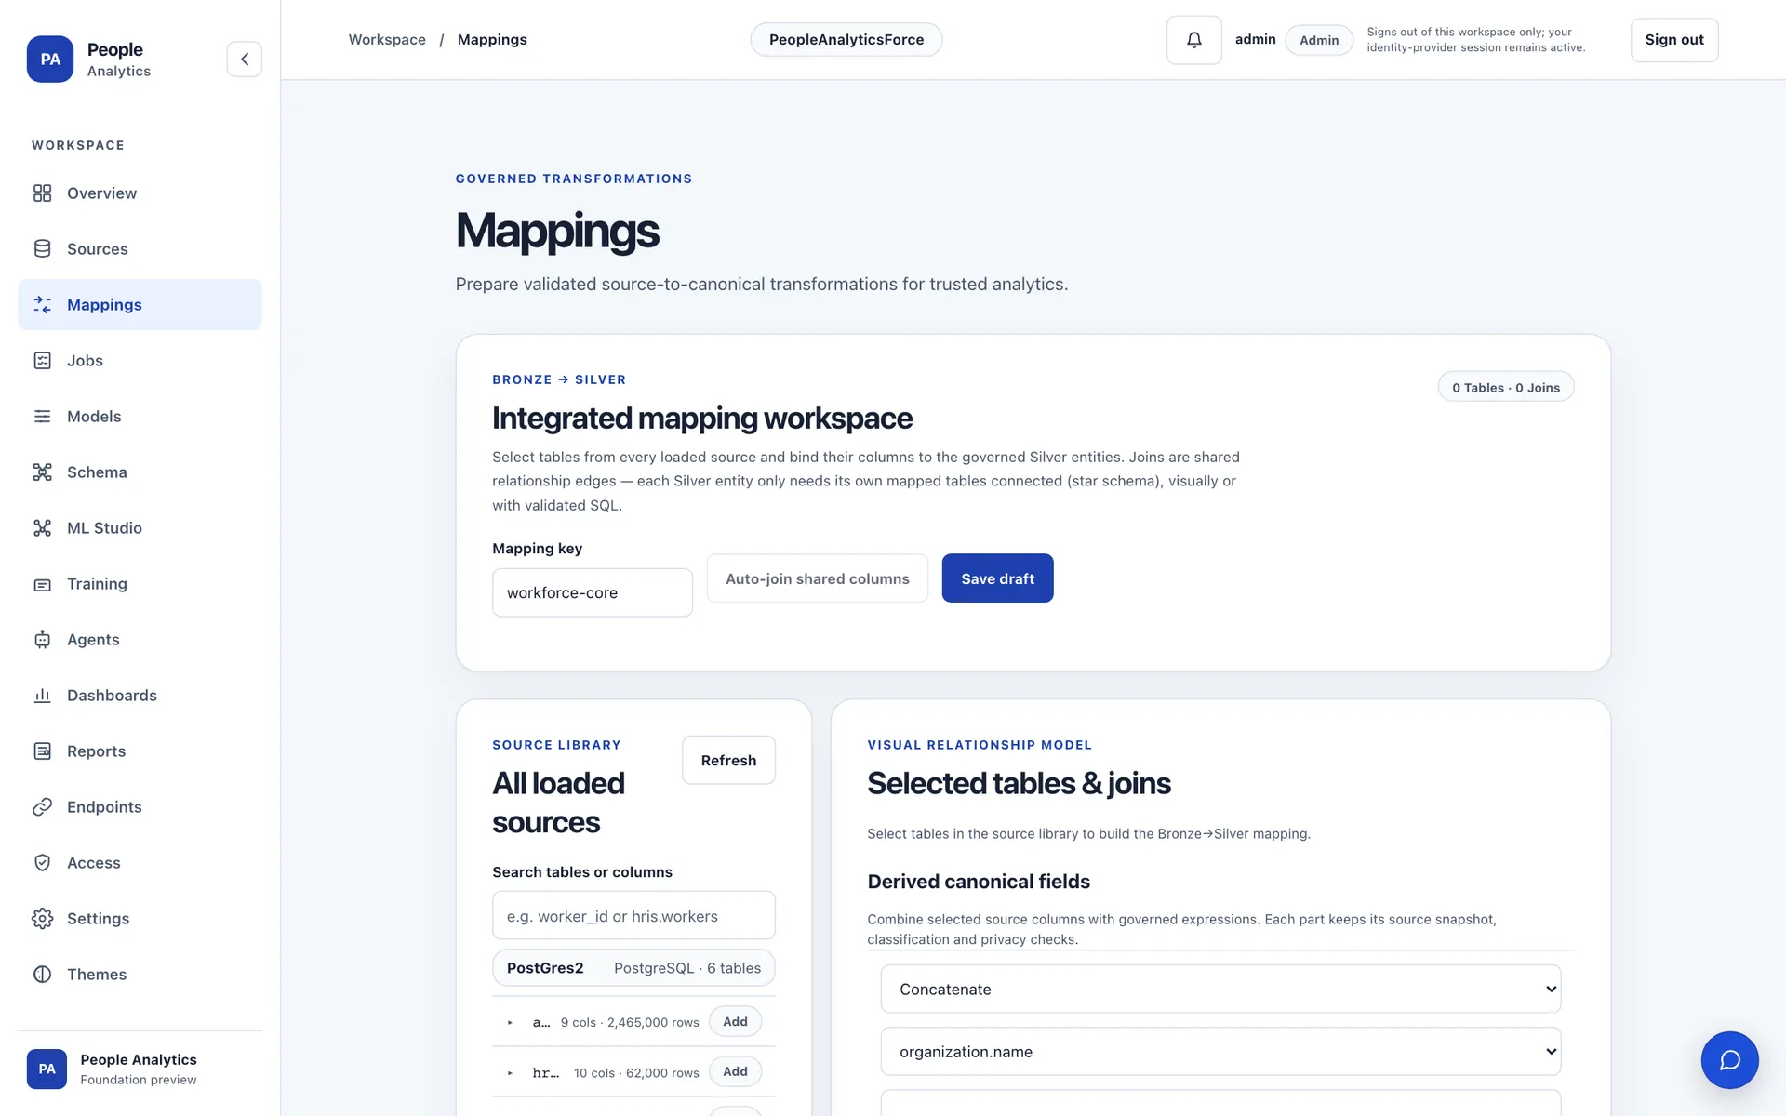Click the Sources database icon
1786x1116 pixels.
pos(42,249)
